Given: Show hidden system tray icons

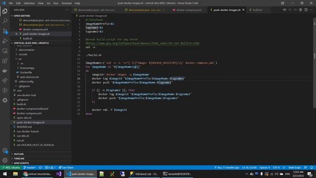Looking at the screenshot, I should (x=247, y=174).
